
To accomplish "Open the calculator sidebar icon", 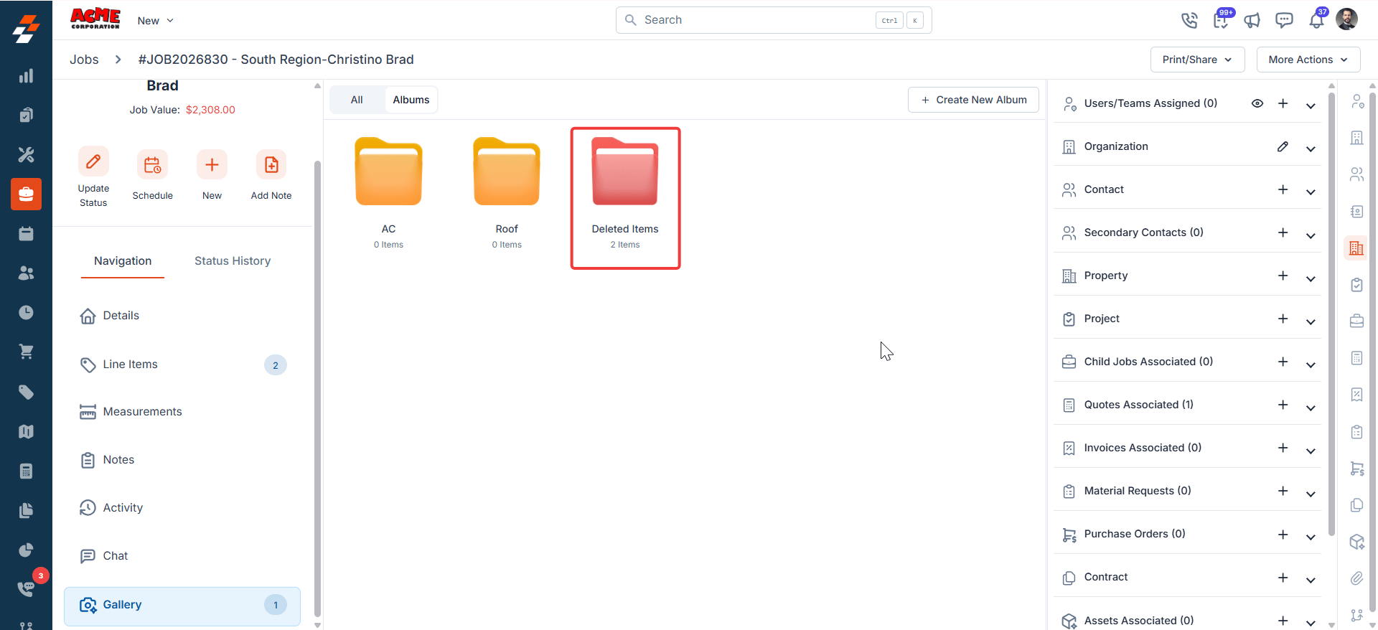I will [x=26, y=471].
